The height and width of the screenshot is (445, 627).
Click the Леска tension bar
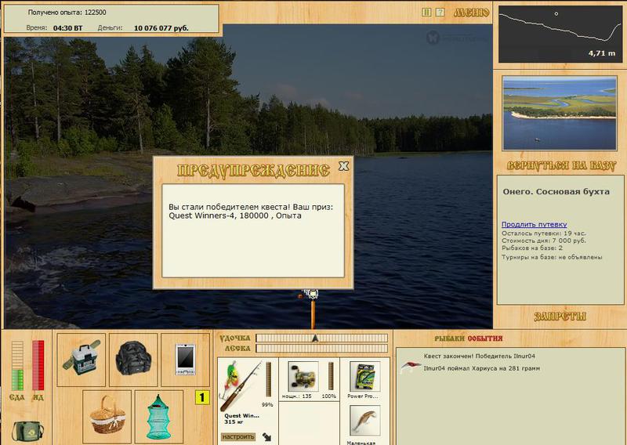coord(321,348)
